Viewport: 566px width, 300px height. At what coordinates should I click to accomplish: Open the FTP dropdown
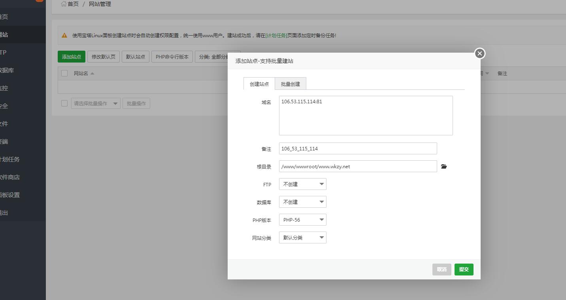click(302, 184)
